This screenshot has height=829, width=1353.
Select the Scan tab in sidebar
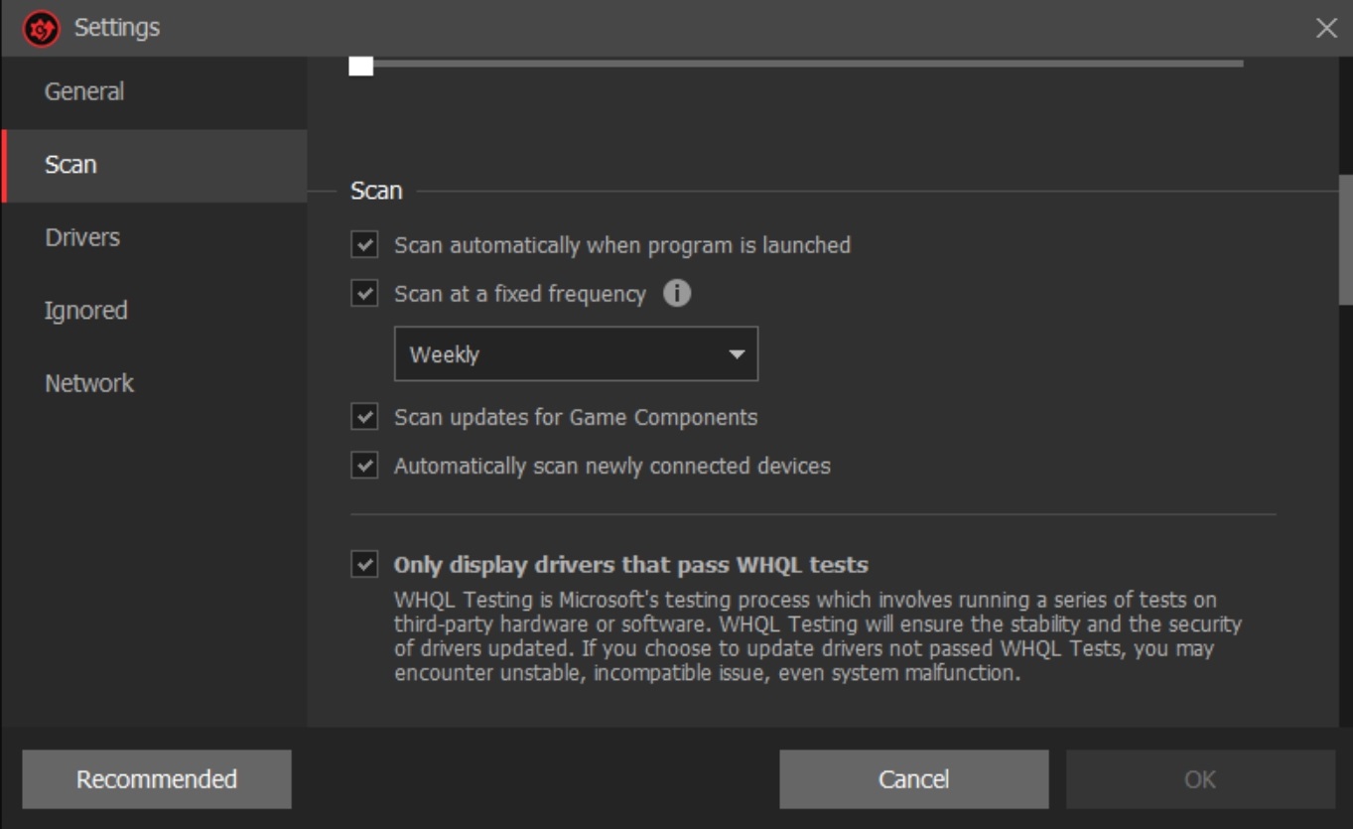(70, 165)
